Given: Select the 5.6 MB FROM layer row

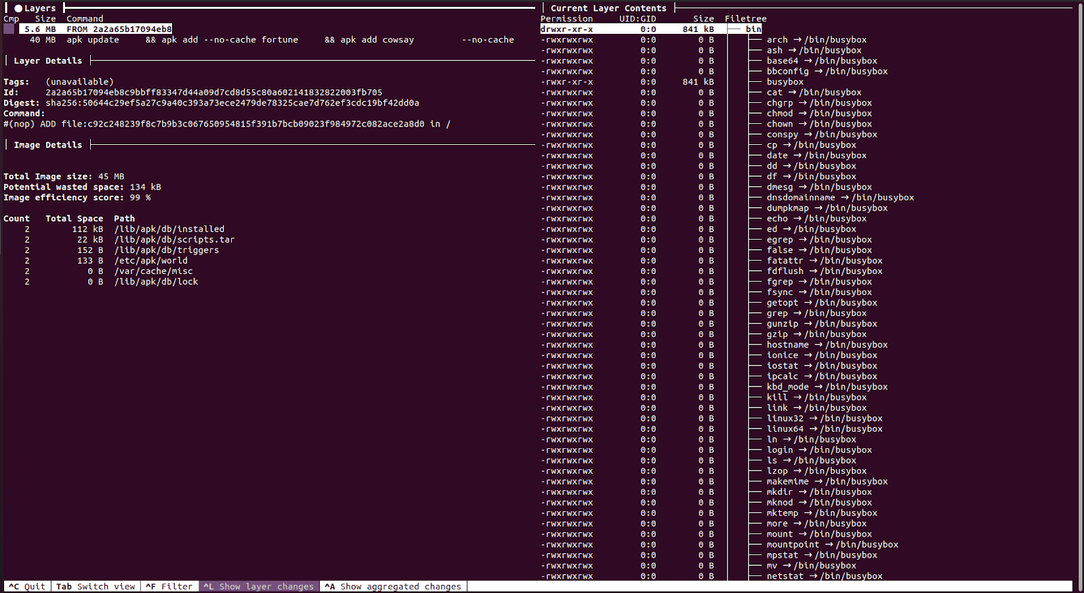Looking at the screenshot, I should pyautogui.click(x=96, y=29).
